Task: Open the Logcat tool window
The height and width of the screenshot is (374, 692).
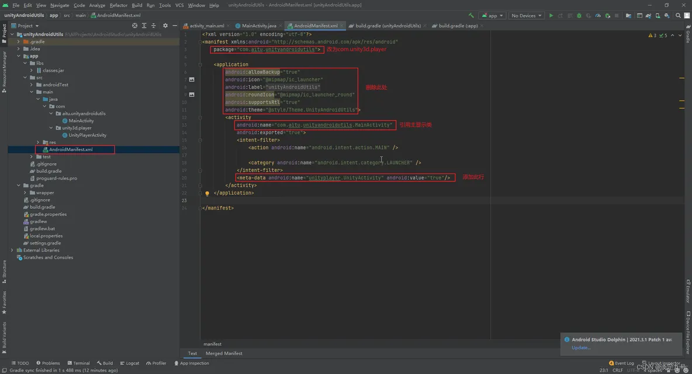Action: click(x=129, y=363)
